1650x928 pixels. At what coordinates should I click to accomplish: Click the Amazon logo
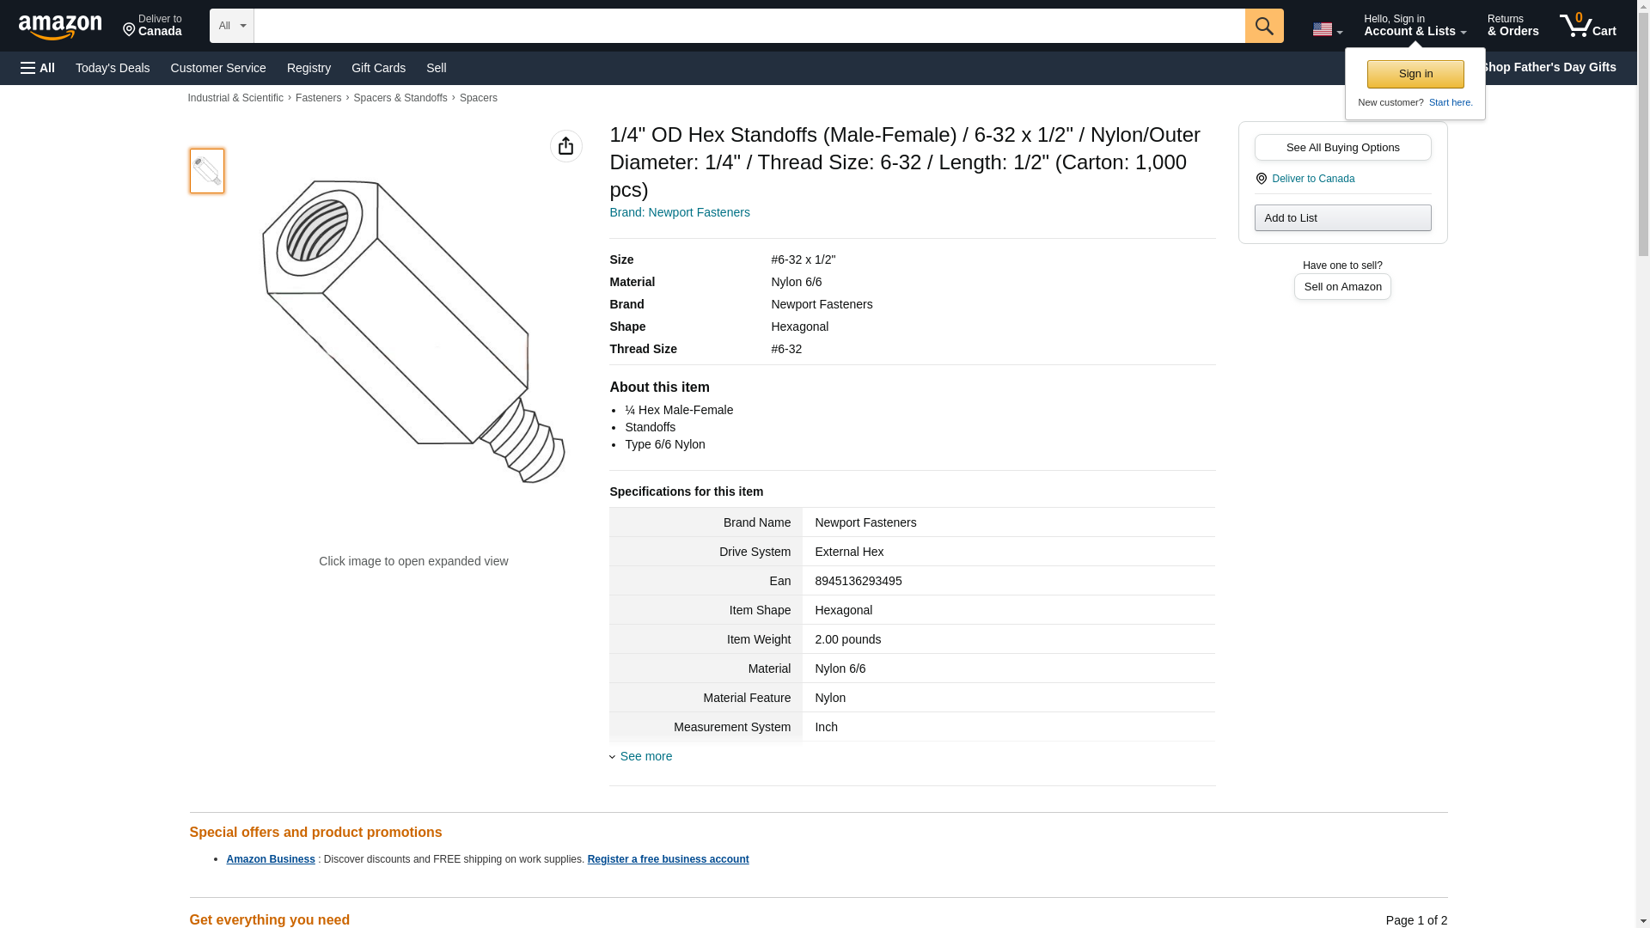(x=60, y=27)
